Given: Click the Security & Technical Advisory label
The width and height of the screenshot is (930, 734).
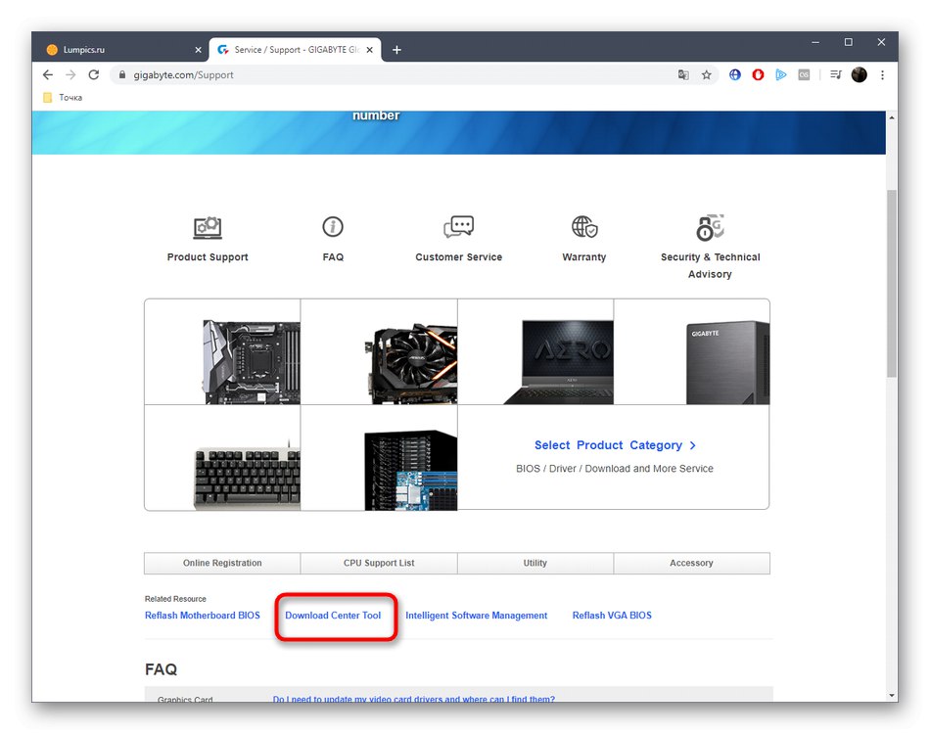Looking at the screenshot, I should tap(710, 265).
